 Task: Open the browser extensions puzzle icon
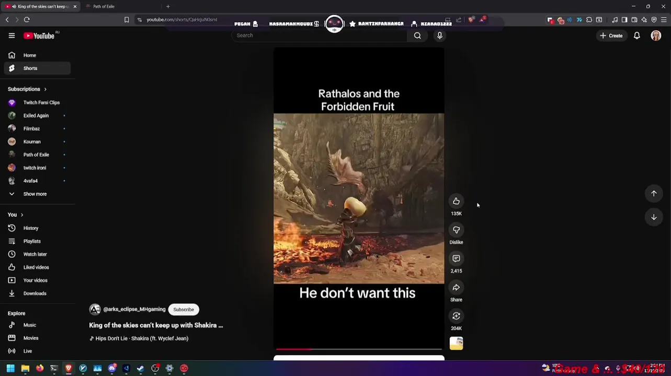pos(589,20)
